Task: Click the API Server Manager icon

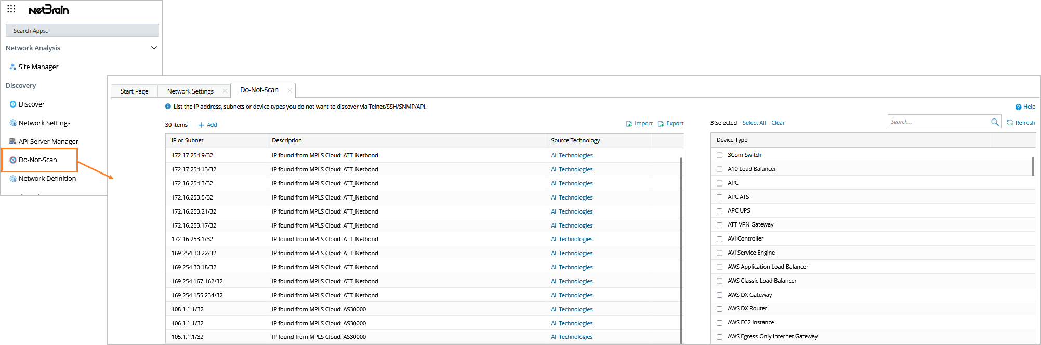Action: pyautogui.click(x=13, y=141)
